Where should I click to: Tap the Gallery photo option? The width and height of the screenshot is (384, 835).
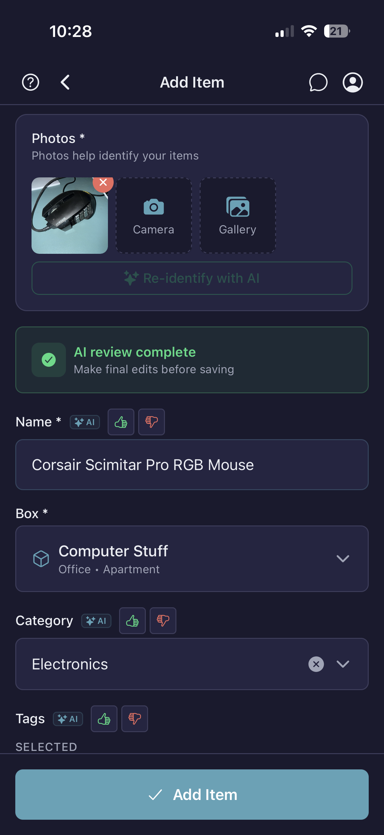pyautogui.click(x=238, y=215)
